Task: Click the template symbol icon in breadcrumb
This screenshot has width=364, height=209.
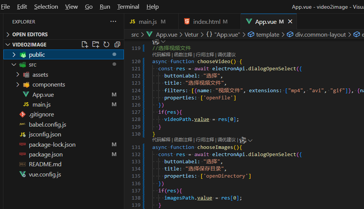Action: pos(251,34)
